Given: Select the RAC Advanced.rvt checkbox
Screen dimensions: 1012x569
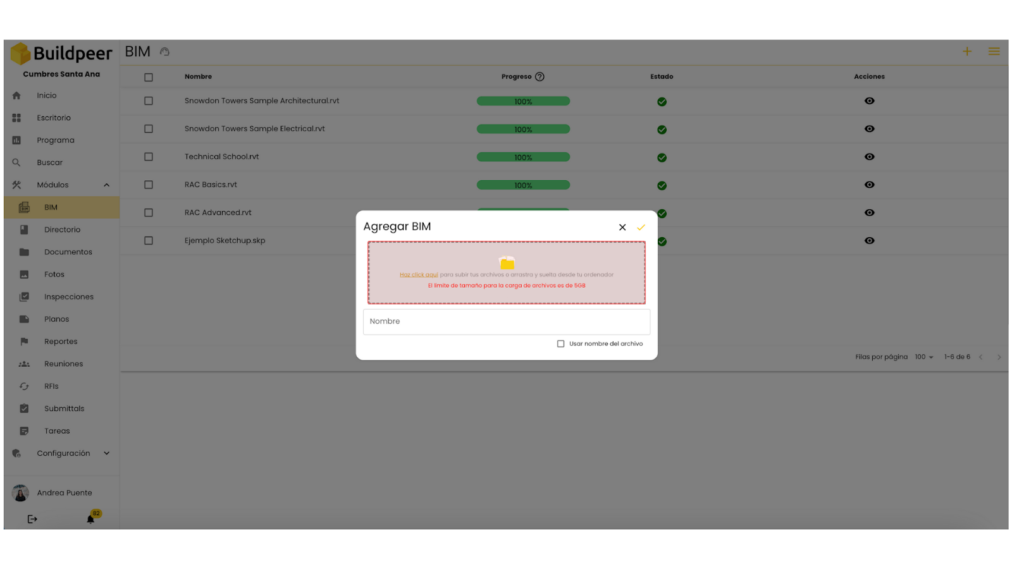Looking at the screenshot, I should (x=149, y=213).
